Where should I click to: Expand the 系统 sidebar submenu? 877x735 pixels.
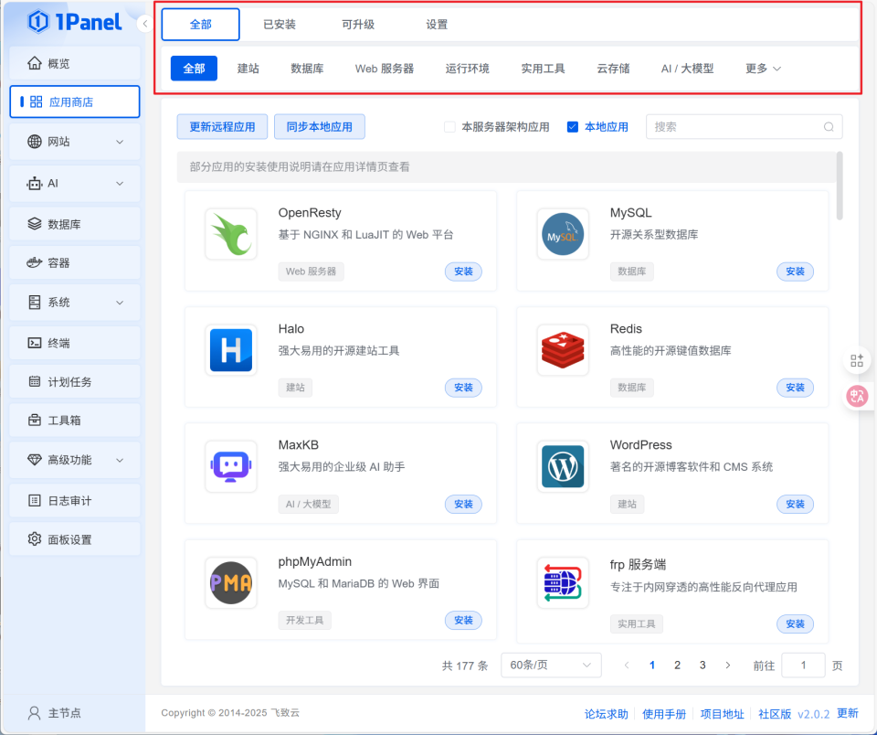120,303
